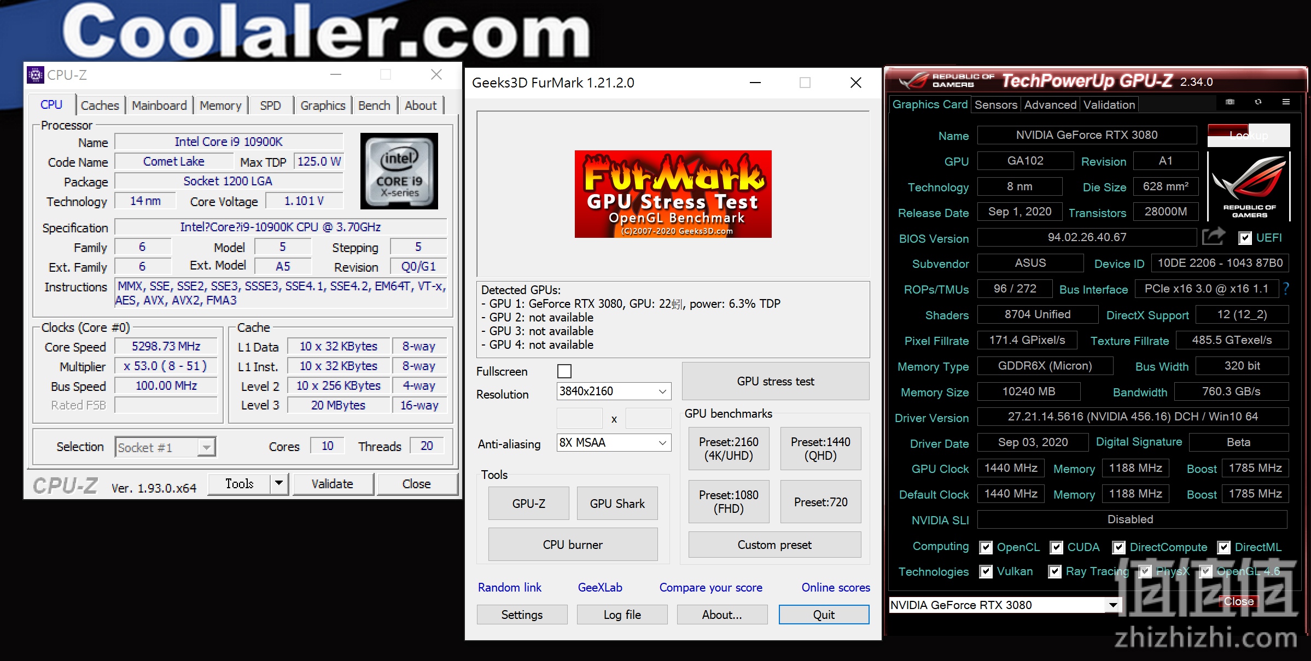The width and height of the screenshot is (1311, 661).
Task: Toggle the OpenCL checkbox
Action: pyautogui.click(x=986, y=547)
